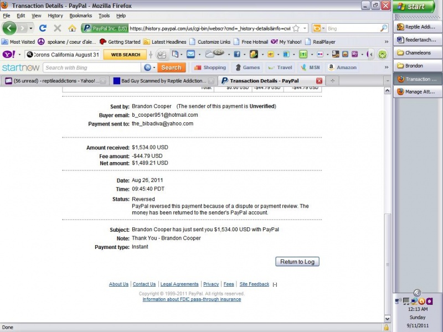Open the Yahoo! logo dropdown arrow
The width and height of the screenshot is (443, 332).
(19, 54)
